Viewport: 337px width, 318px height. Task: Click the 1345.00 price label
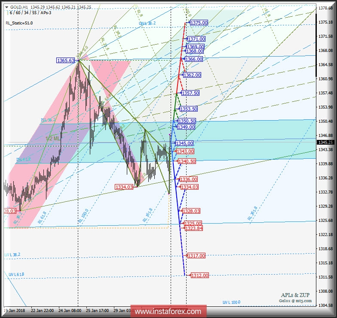click(x=184, y=143)
